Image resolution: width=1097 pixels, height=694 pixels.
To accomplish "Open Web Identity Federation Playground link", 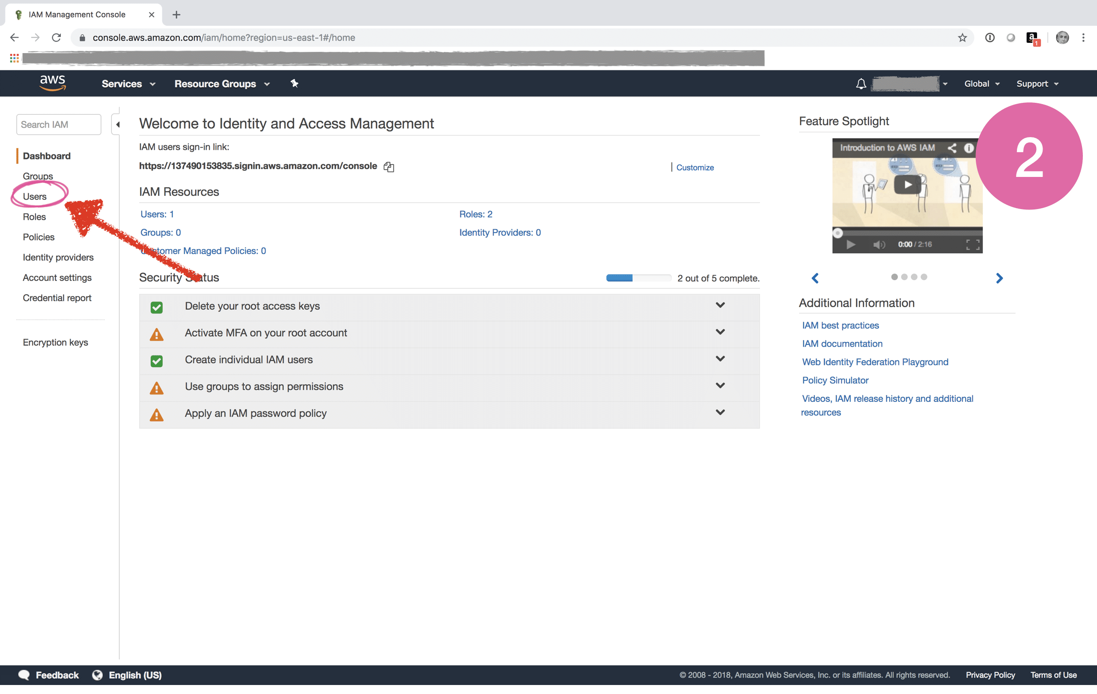I will click(875, 362).
